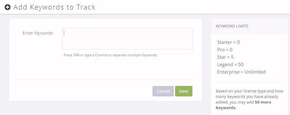Save the entered keywords
The image size is (290, 115).
point(184,91)
